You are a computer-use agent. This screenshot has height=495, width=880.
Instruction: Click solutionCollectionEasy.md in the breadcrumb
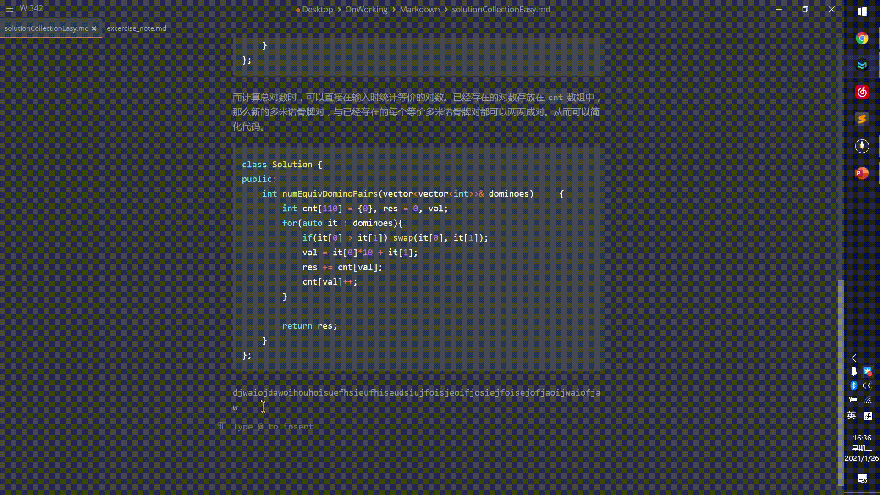501,10
